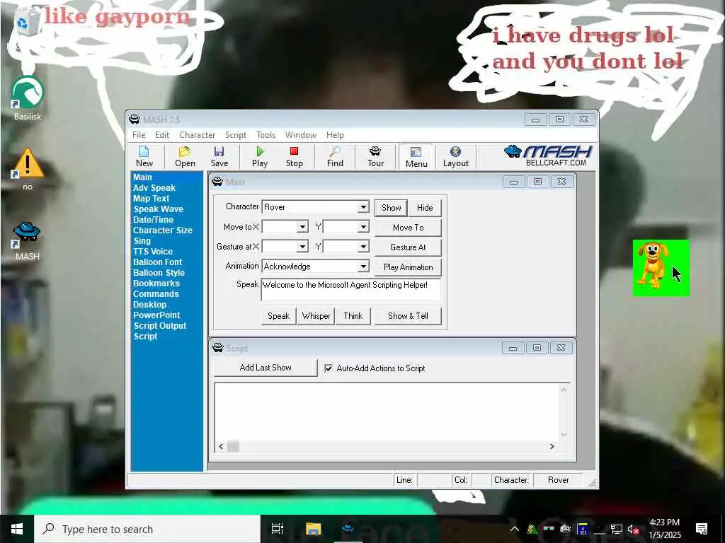Click the Find magnifier toolbar icon
This screenshot has width=725, height=543.
pos(335,156)
